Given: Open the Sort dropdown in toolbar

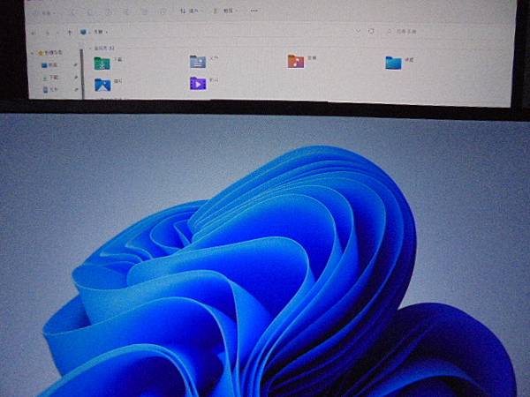Looking at the screenshot, I should click(190, 11).
